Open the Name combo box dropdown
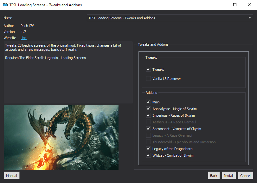 tap(170, 18)
